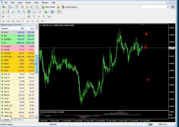This screenshot has width=179, height=127.
Task: Open the Profiles toolbar icon
Action: point(10,7)
